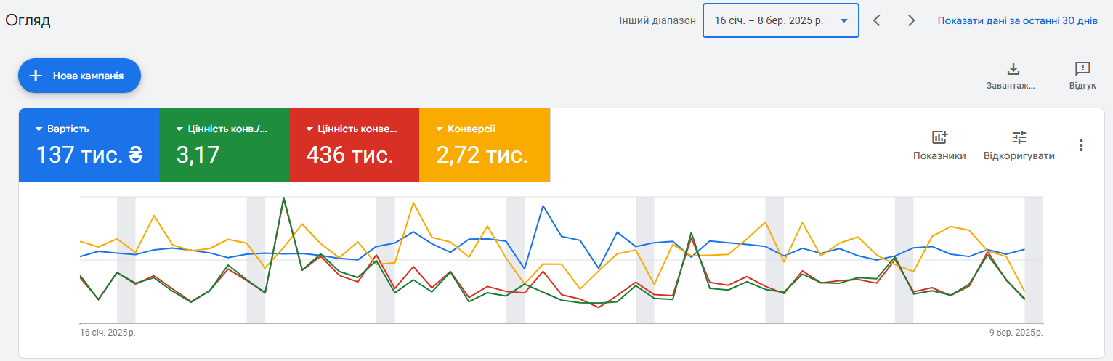Expand the Вартість metric dropdown arrow

point(39,129)
